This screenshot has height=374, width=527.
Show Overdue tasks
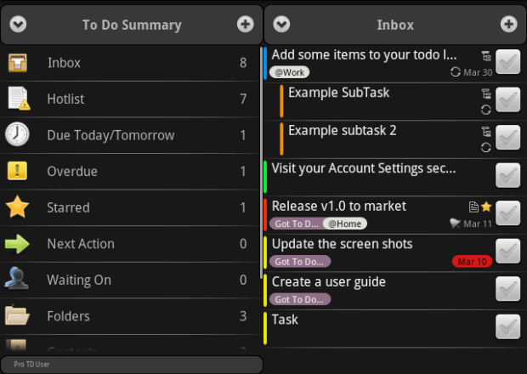point(130,172)
